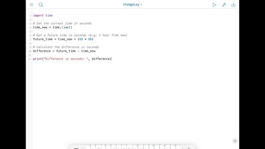The image size is (265, 149).
Task: Click line 'time_now = time.time()'
Action: click(53, 27)
